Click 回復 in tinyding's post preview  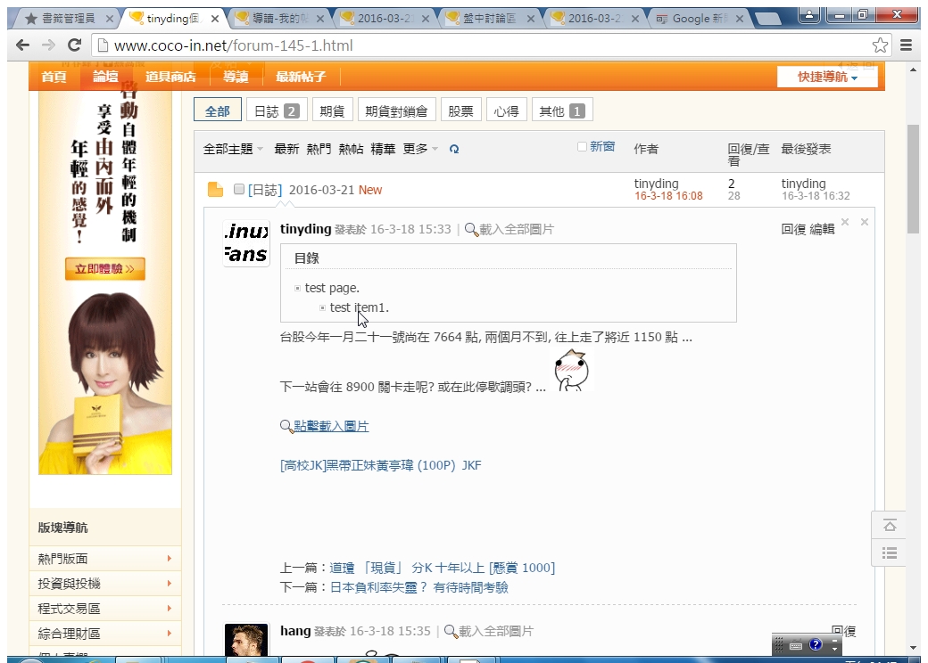[x=793, y=229]
